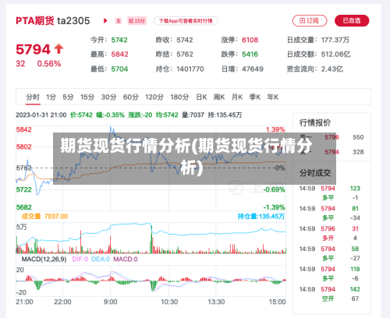Click the red play triangle icon beside ta2305

[105, 21]
